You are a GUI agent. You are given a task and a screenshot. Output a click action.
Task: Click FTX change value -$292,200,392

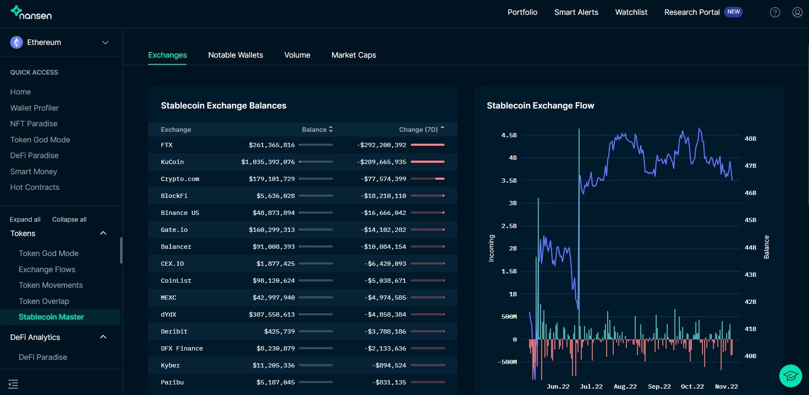[381, 145]
